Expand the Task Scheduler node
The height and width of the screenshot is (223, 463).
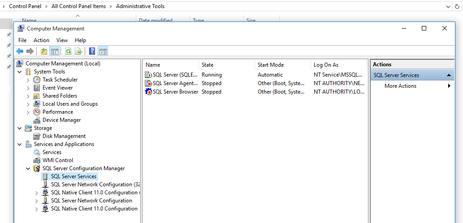pyautogui.click(x=28, y=80)
